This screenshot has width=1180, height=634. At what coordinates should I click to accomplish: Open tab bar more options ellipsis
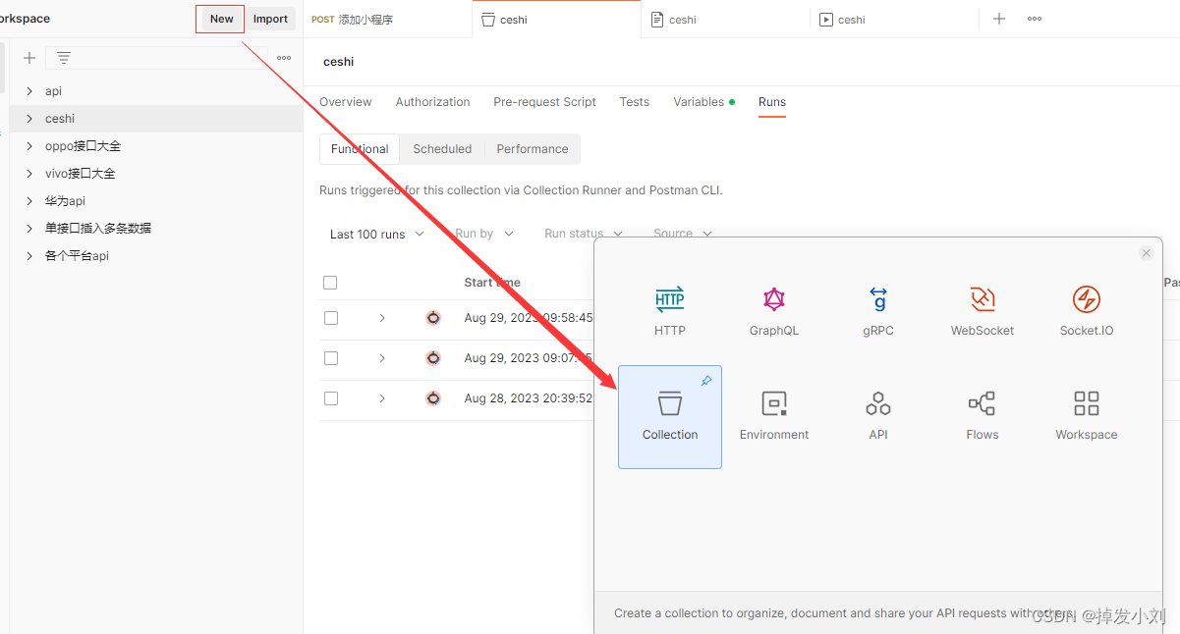tap(1035, 19)
